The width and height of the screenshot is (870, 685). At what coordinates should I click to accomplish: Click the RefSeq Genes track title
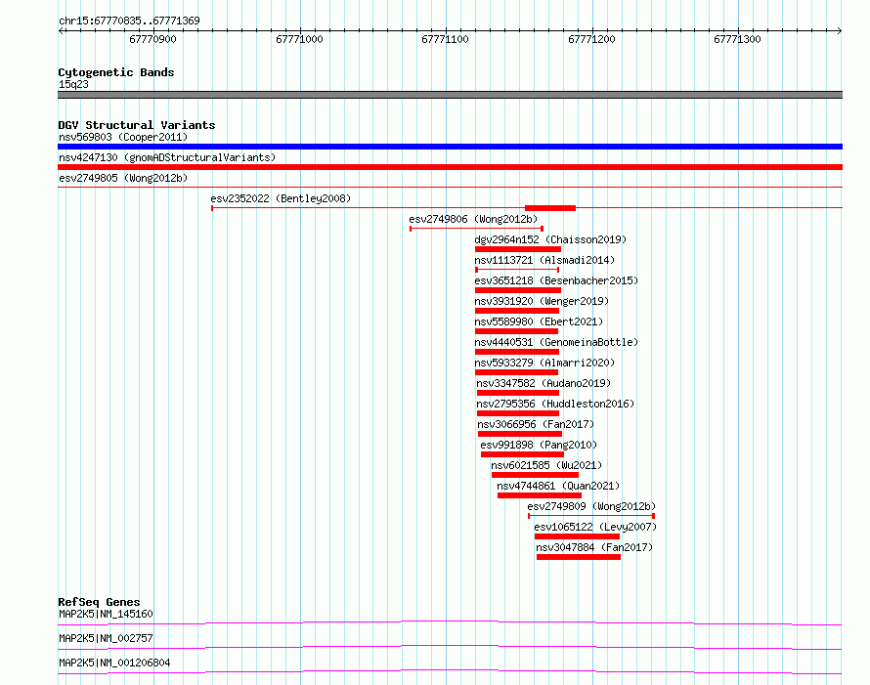pos(99,602)
